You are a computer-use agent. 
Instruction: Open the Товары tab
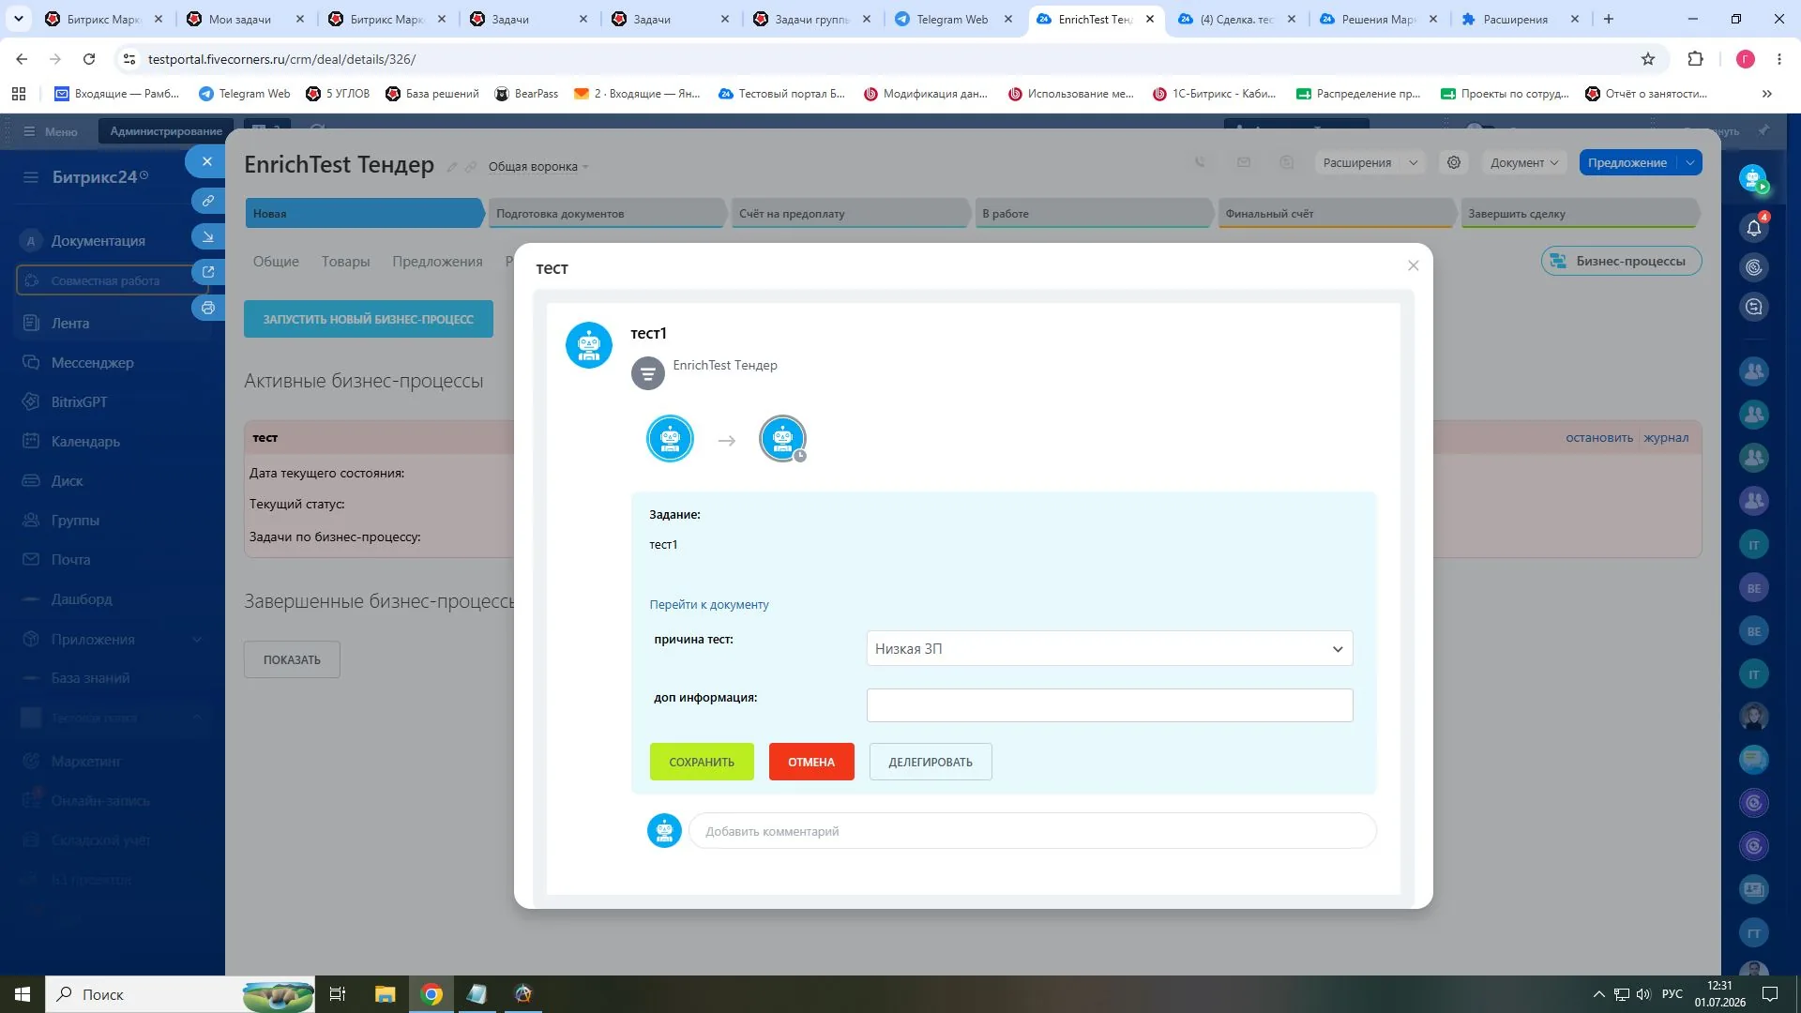[345, 262]
